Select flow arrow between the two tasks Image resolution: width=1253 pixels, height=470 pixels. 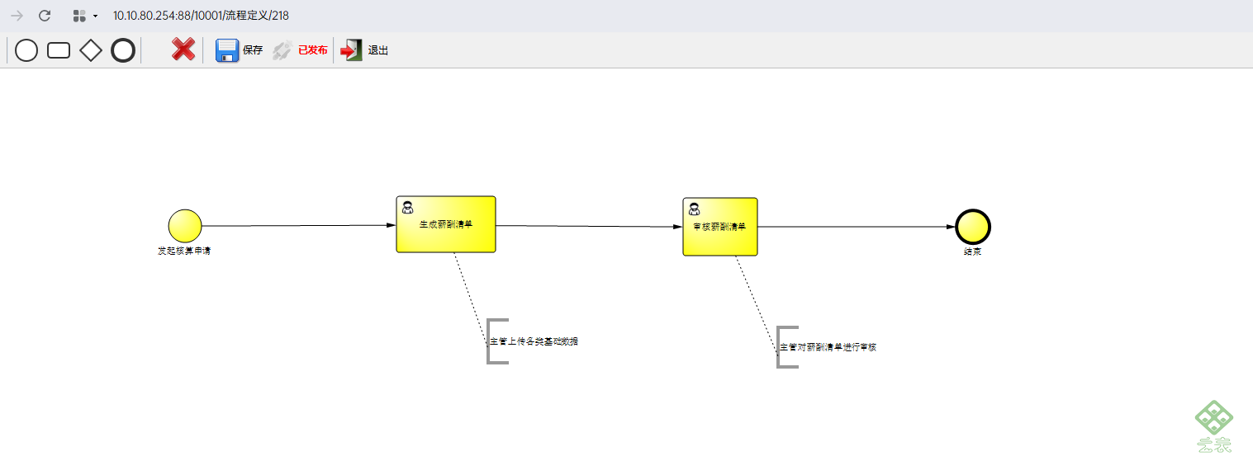[x=589, y=226]
